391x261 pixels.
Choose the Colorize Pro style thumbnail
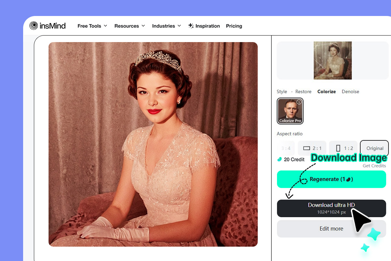(290, 111)
